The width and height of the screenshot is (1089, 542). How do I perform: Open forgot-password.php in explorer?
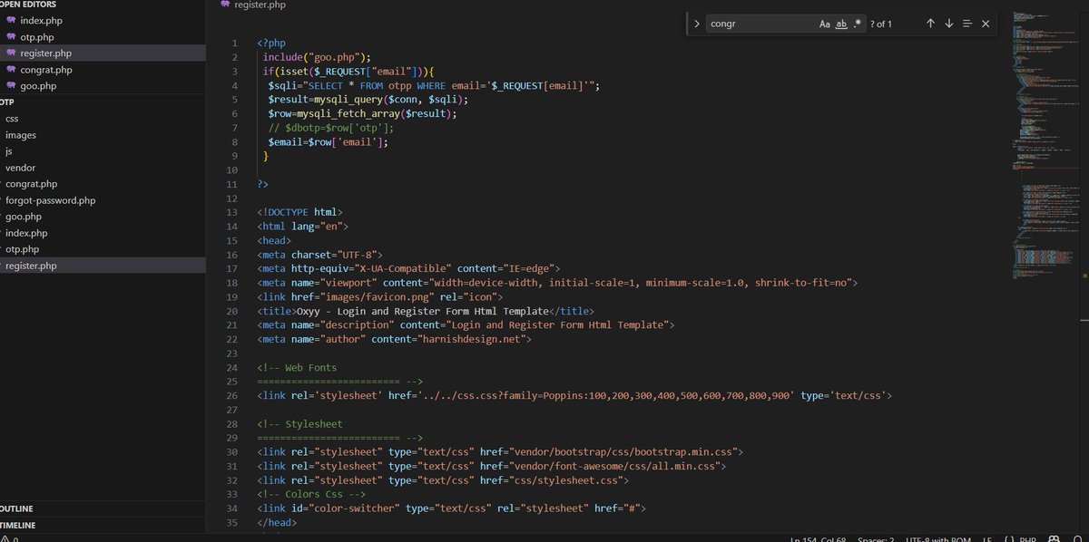pos(50,200)
